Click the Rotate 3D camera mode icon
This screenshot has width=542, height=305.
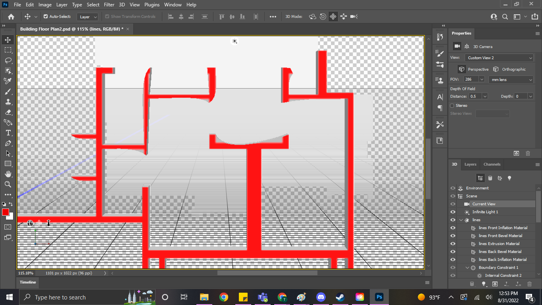[x=313, y=16]
